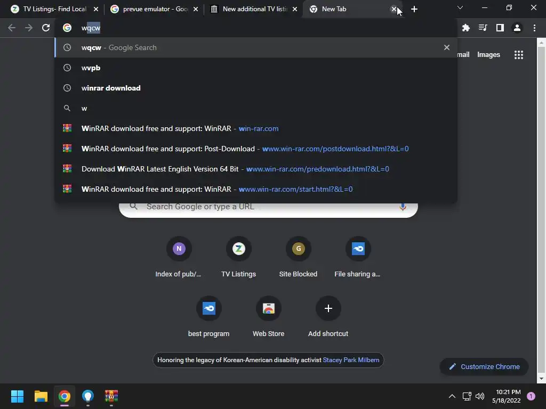This screenshot has width=546, height=409.
Task: Open a new tab with plus button
Action: tap(414, 9)
